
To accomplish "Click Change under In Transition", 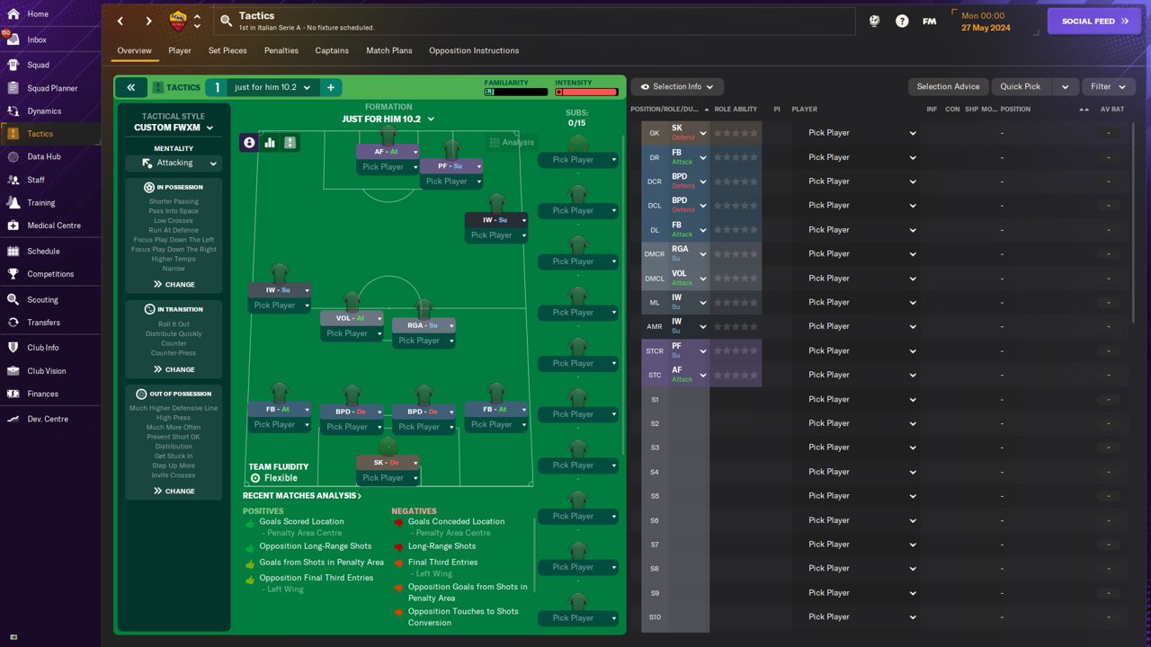I will [x=174, y=369].
